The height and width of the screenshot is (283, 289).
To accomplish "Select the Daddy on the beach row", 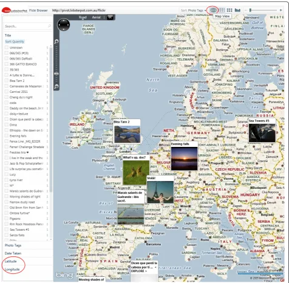I will point(26,108).
